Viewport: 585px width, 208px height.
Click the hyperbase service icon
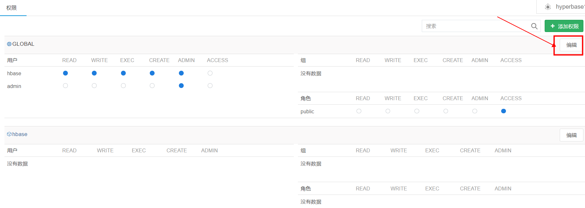click(548, 7)
